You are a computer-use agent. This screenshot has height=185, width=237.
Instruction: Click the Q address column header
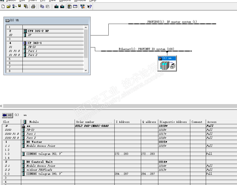tap(150, 122)
